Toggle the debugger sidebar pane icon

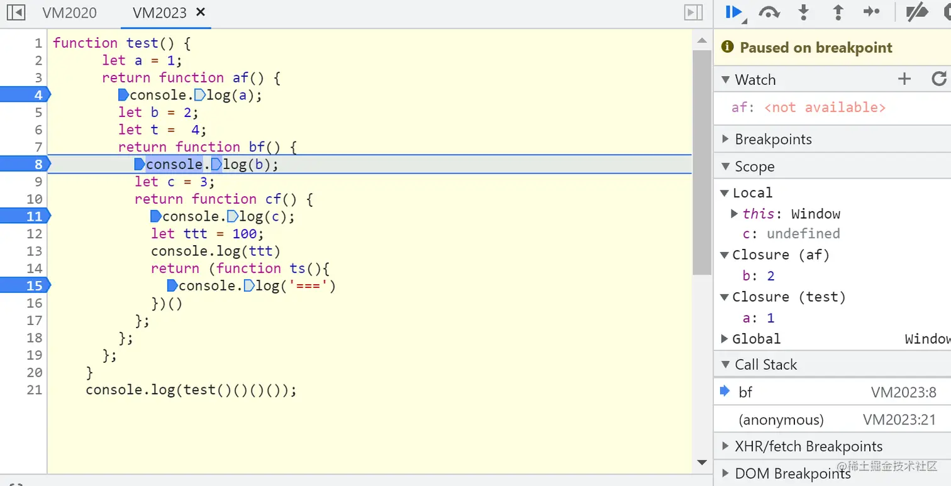tap(693, 13)
